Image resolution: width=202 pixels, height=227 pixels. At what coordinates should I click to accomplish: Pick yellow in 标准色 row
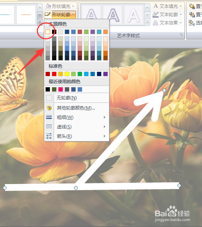coord(67,74)
